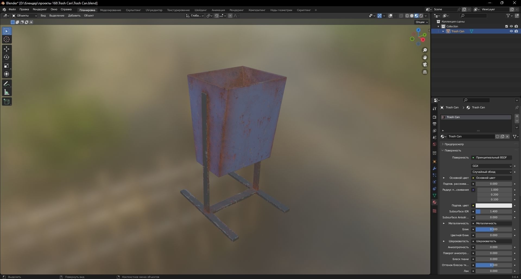Open the Файл menu
This screenshot has height=279, width=521.
(12, 9)
